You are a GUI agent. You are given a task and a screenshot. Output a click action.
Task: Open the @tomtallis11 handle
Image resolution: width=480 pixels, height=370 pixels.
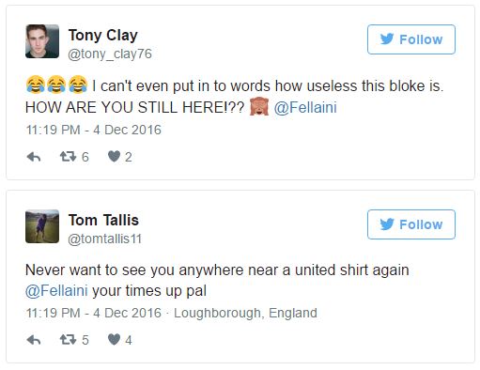coord(105,239)
